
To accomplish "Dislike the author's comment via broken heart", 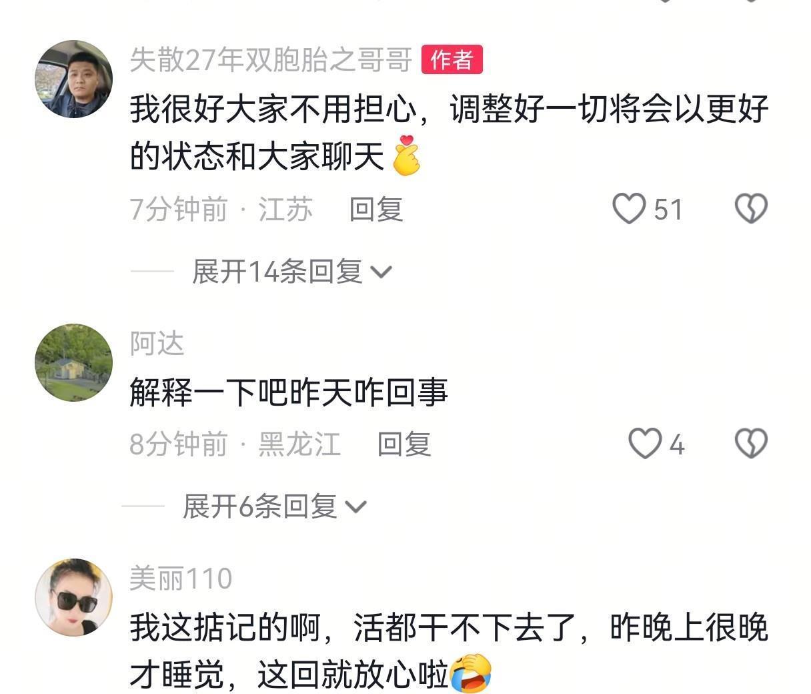I will point(751,209).
